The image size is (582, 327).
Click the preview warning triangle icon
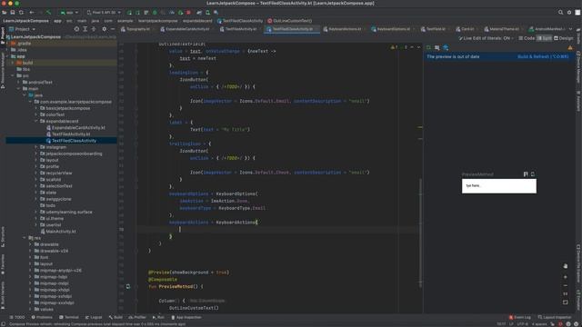(x=570, y=48)
